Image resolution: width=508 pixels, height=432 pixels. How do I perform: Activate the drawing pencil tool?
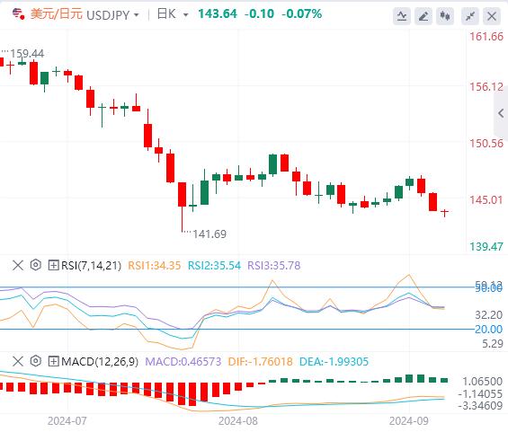pyautogui.click(x=423, y=16)
